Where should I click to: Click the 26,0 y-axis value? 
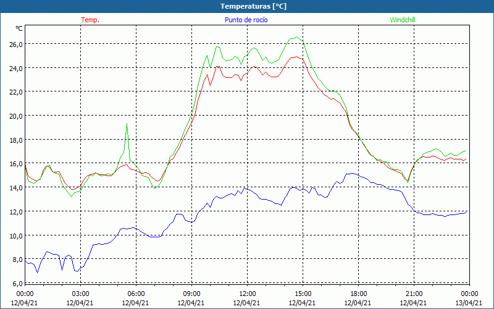click(x=16, y=44)
